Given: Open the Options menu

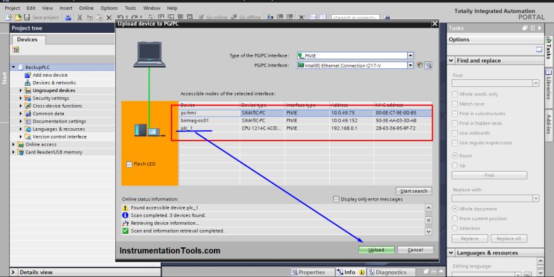Looking at the screenshot, I should [109, 8].
